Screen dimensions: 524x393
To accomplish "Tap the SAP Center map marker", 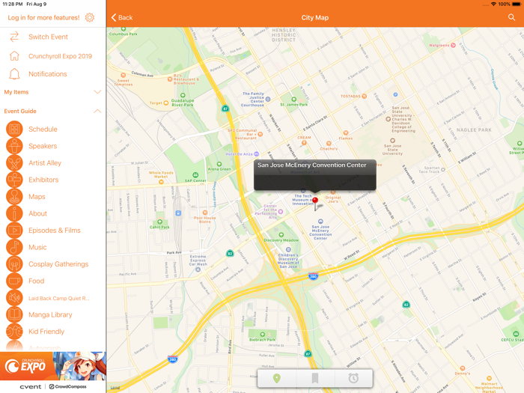I will tap(195, 175).
